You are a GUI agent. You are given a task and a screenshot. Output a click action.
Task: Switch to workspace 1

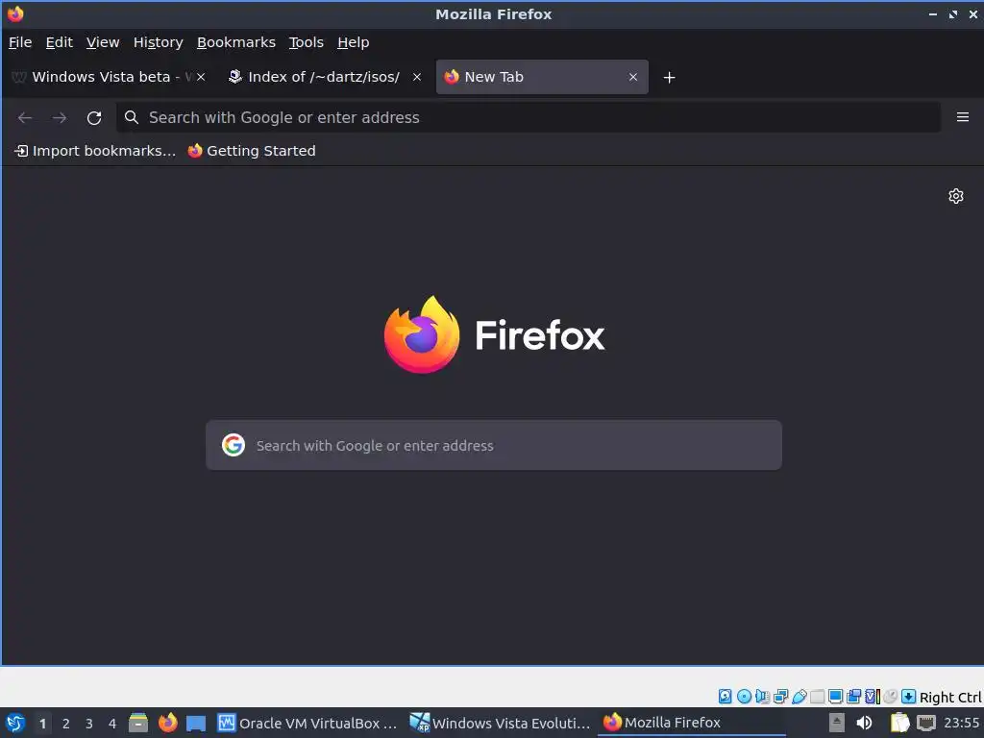point(42,724)
